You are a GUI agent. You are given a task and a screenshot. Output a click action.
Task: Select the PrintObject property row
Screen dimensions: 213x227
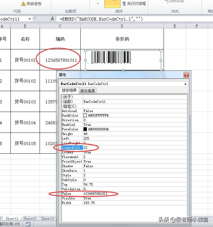[124, 161]
